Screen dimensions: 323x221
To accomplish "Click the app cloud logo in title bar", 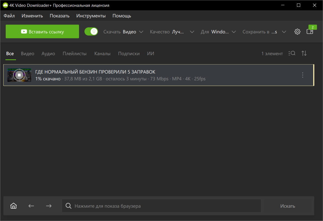I will [5, 5].
